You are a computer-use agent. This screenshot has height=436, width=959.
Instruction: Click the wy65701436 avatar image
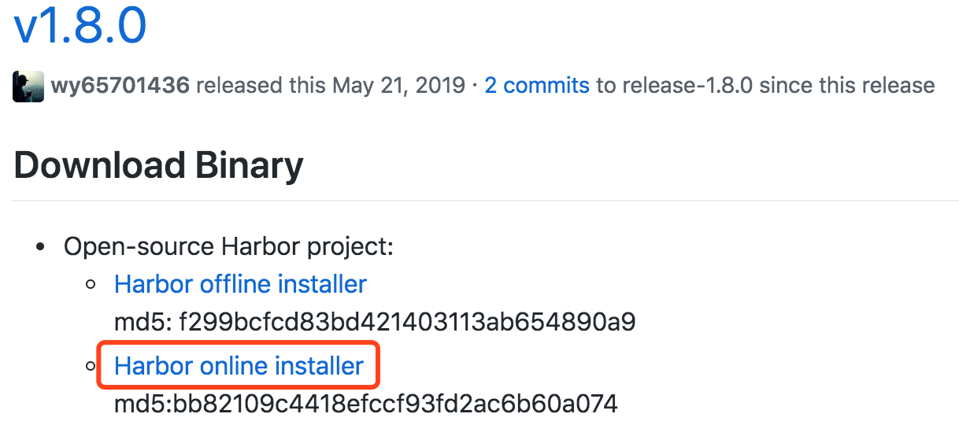tap(28, 86)
